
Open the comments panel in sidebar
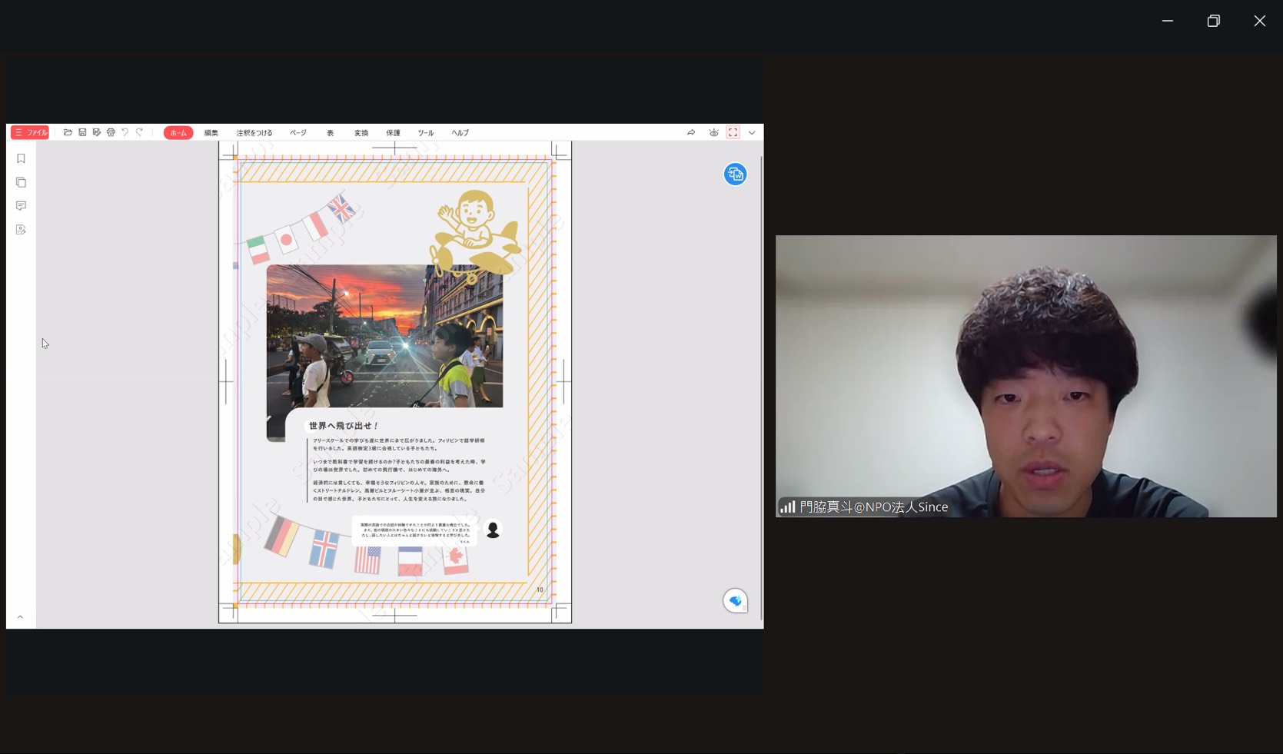tap(21, 206)
